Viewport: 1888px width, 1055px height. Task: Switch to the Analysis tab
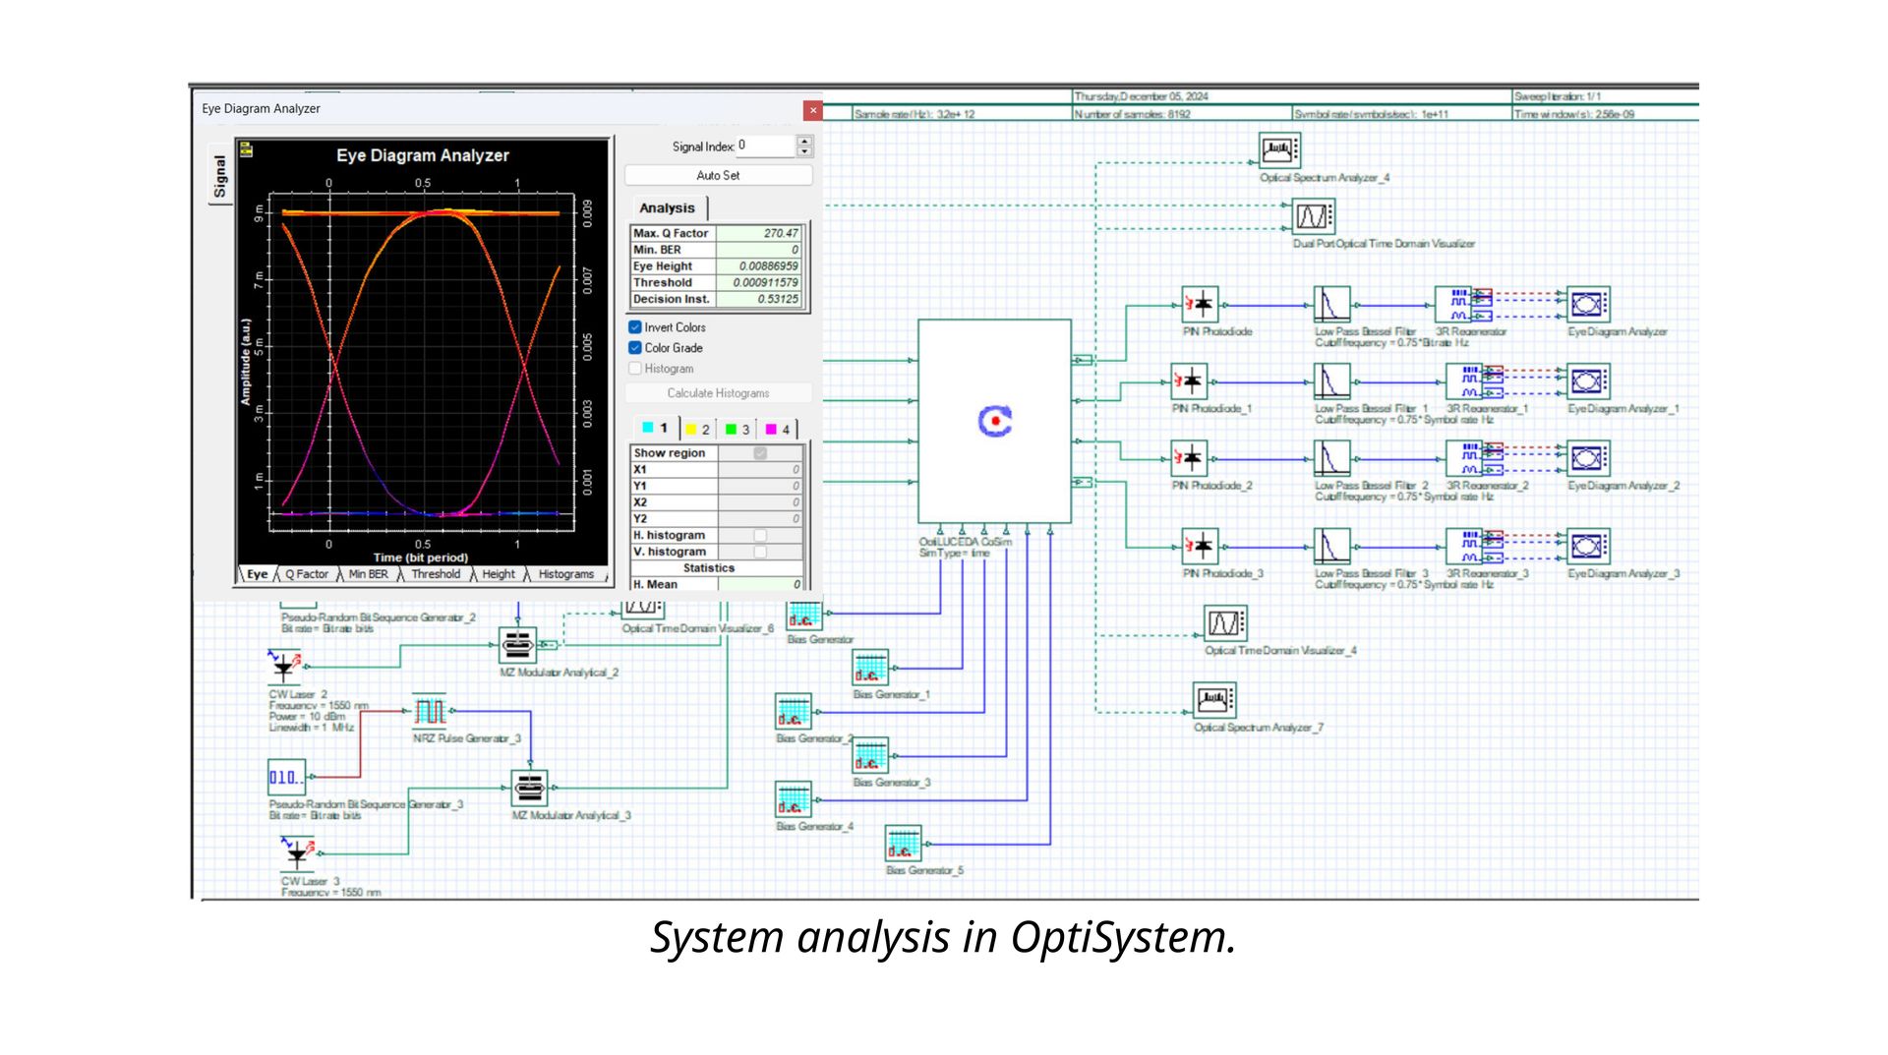667,208
